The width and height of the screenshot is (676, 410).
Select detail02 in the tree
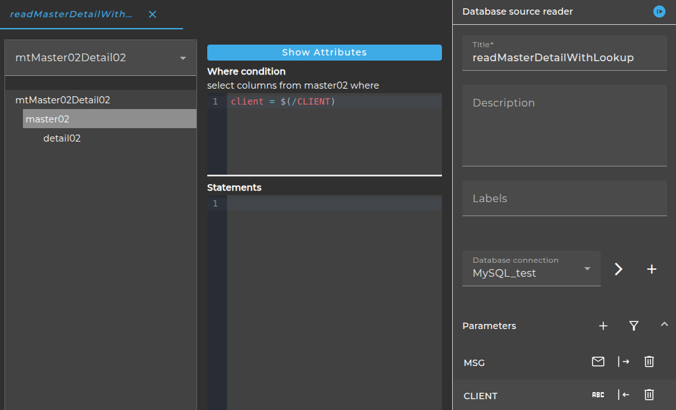(62, 138)
